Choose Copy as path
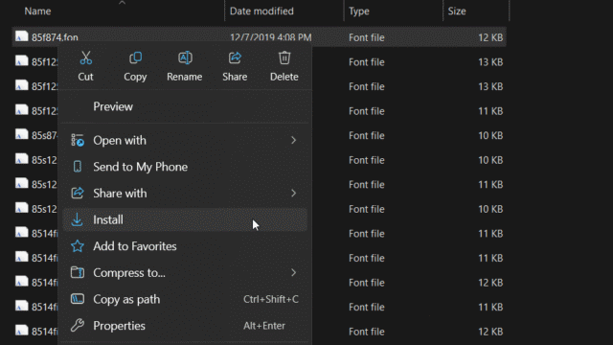613x345 pixels. point(185,299)
